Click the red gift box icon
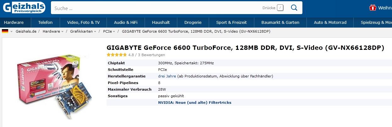 point(373,8)
